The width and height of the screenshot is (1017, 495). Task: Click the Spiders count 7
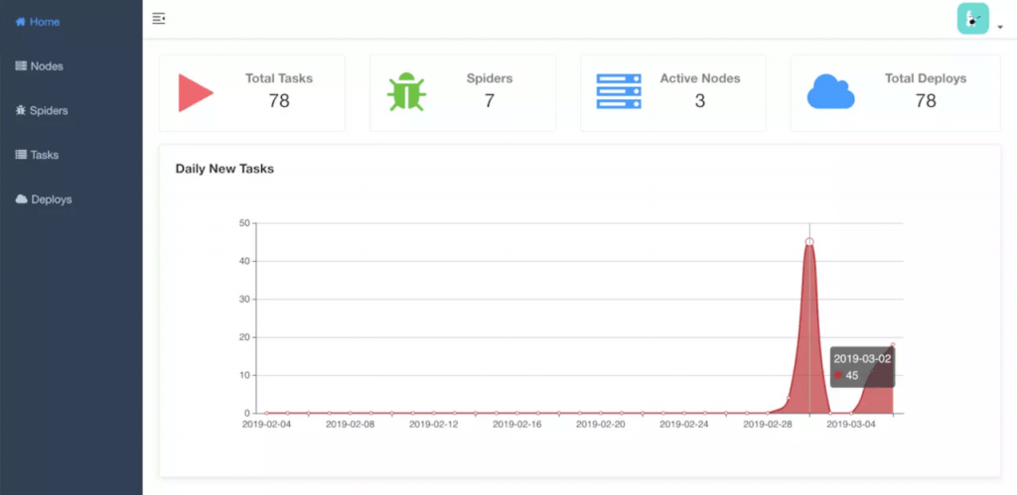490,100
